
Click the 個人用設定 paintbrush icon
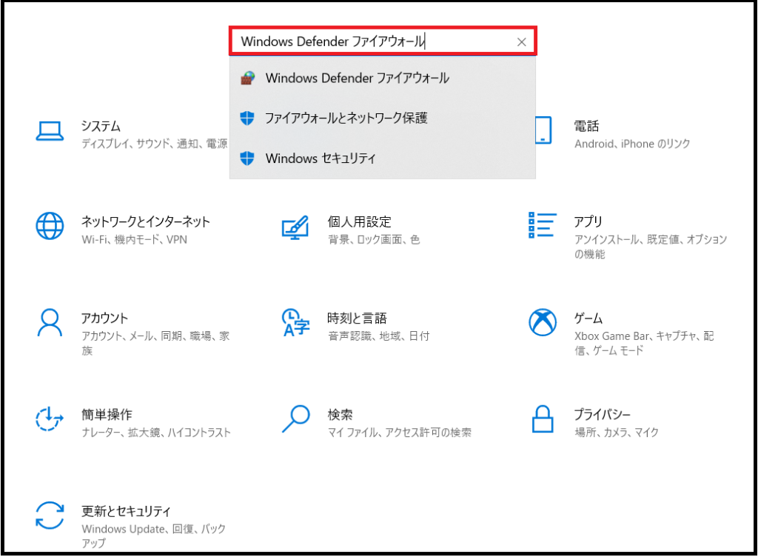pos(295,227)
